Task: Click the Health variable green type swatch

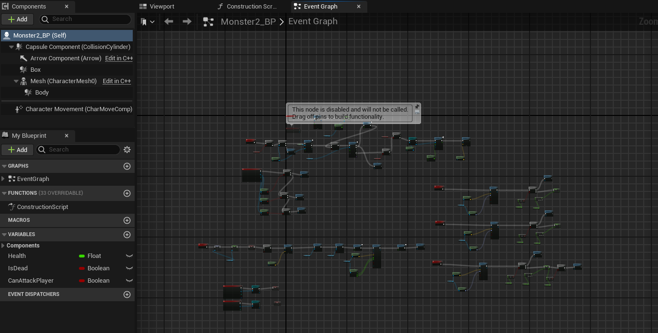Action: tap(82, 256)
